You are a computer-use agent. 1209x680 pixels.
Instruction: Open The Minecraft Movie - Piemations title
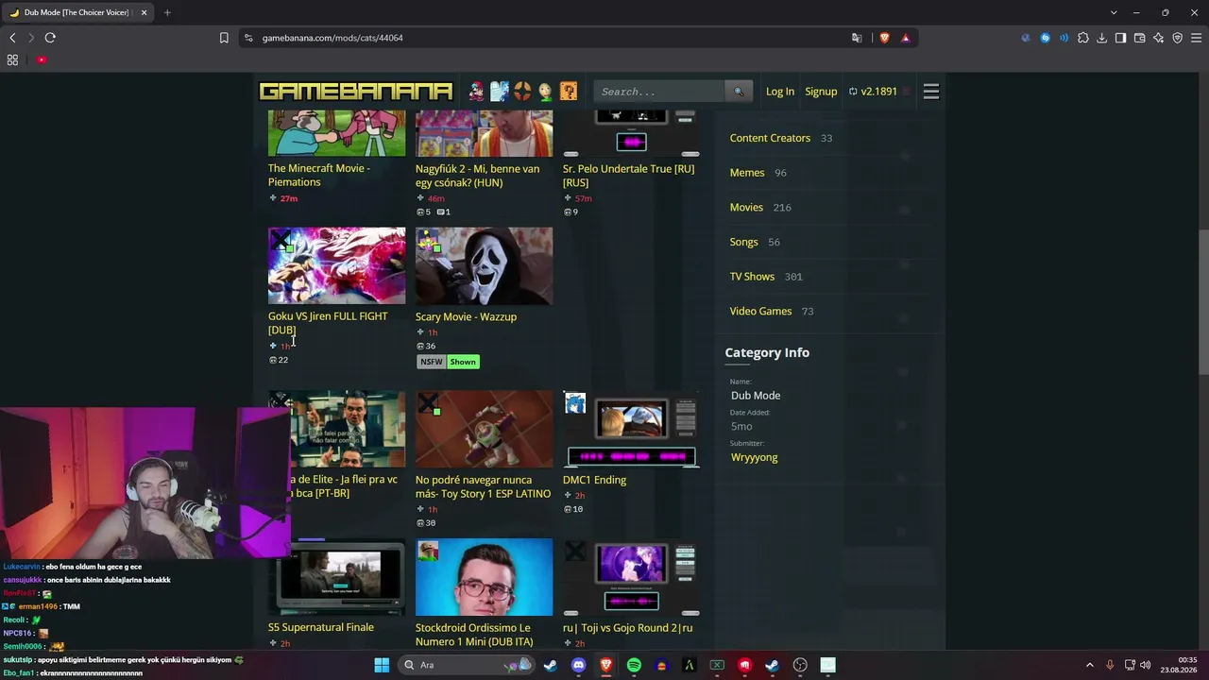(319, 175)
